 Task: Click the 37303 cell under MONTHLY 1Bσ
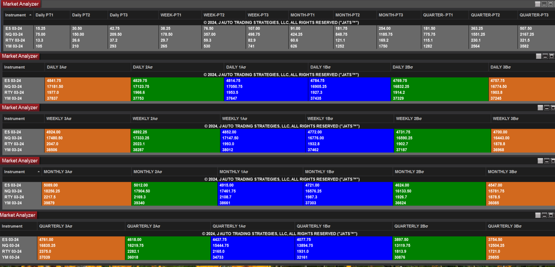(348, 203)
